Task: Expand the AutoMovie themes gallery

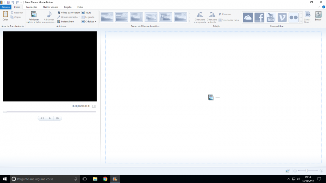Action: tap(189, 21)
